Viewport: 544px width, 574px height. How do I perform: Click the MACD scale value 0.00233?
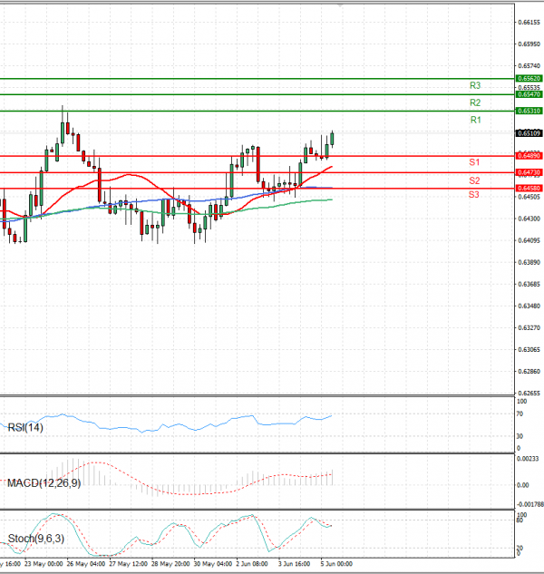(x=528, y=459)
